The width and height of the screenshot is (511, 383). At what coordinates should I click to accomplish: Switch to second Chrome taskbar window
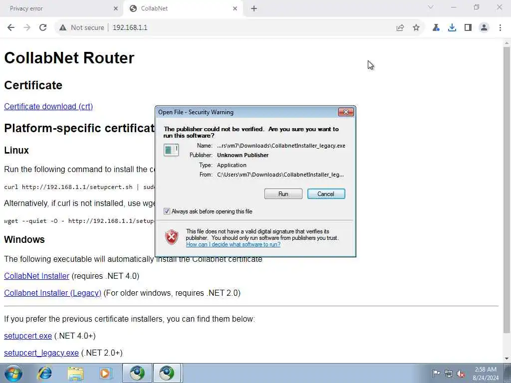(167, 373)
